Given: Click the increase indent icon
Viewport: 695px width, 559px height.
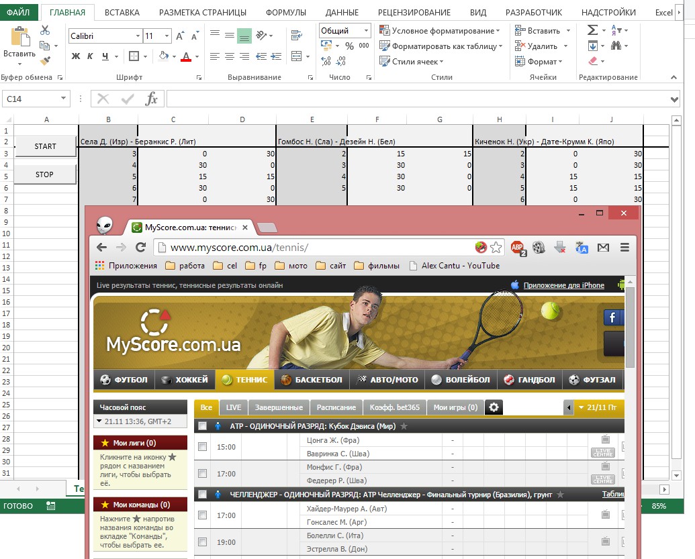Looking at the screenshot, I should click(276, 56).
